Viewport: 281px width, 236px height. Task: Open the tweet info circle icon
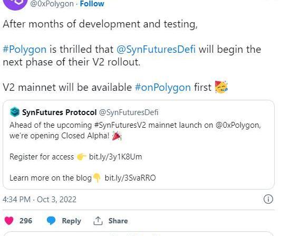pyautogui.click(x=268, y=199)
